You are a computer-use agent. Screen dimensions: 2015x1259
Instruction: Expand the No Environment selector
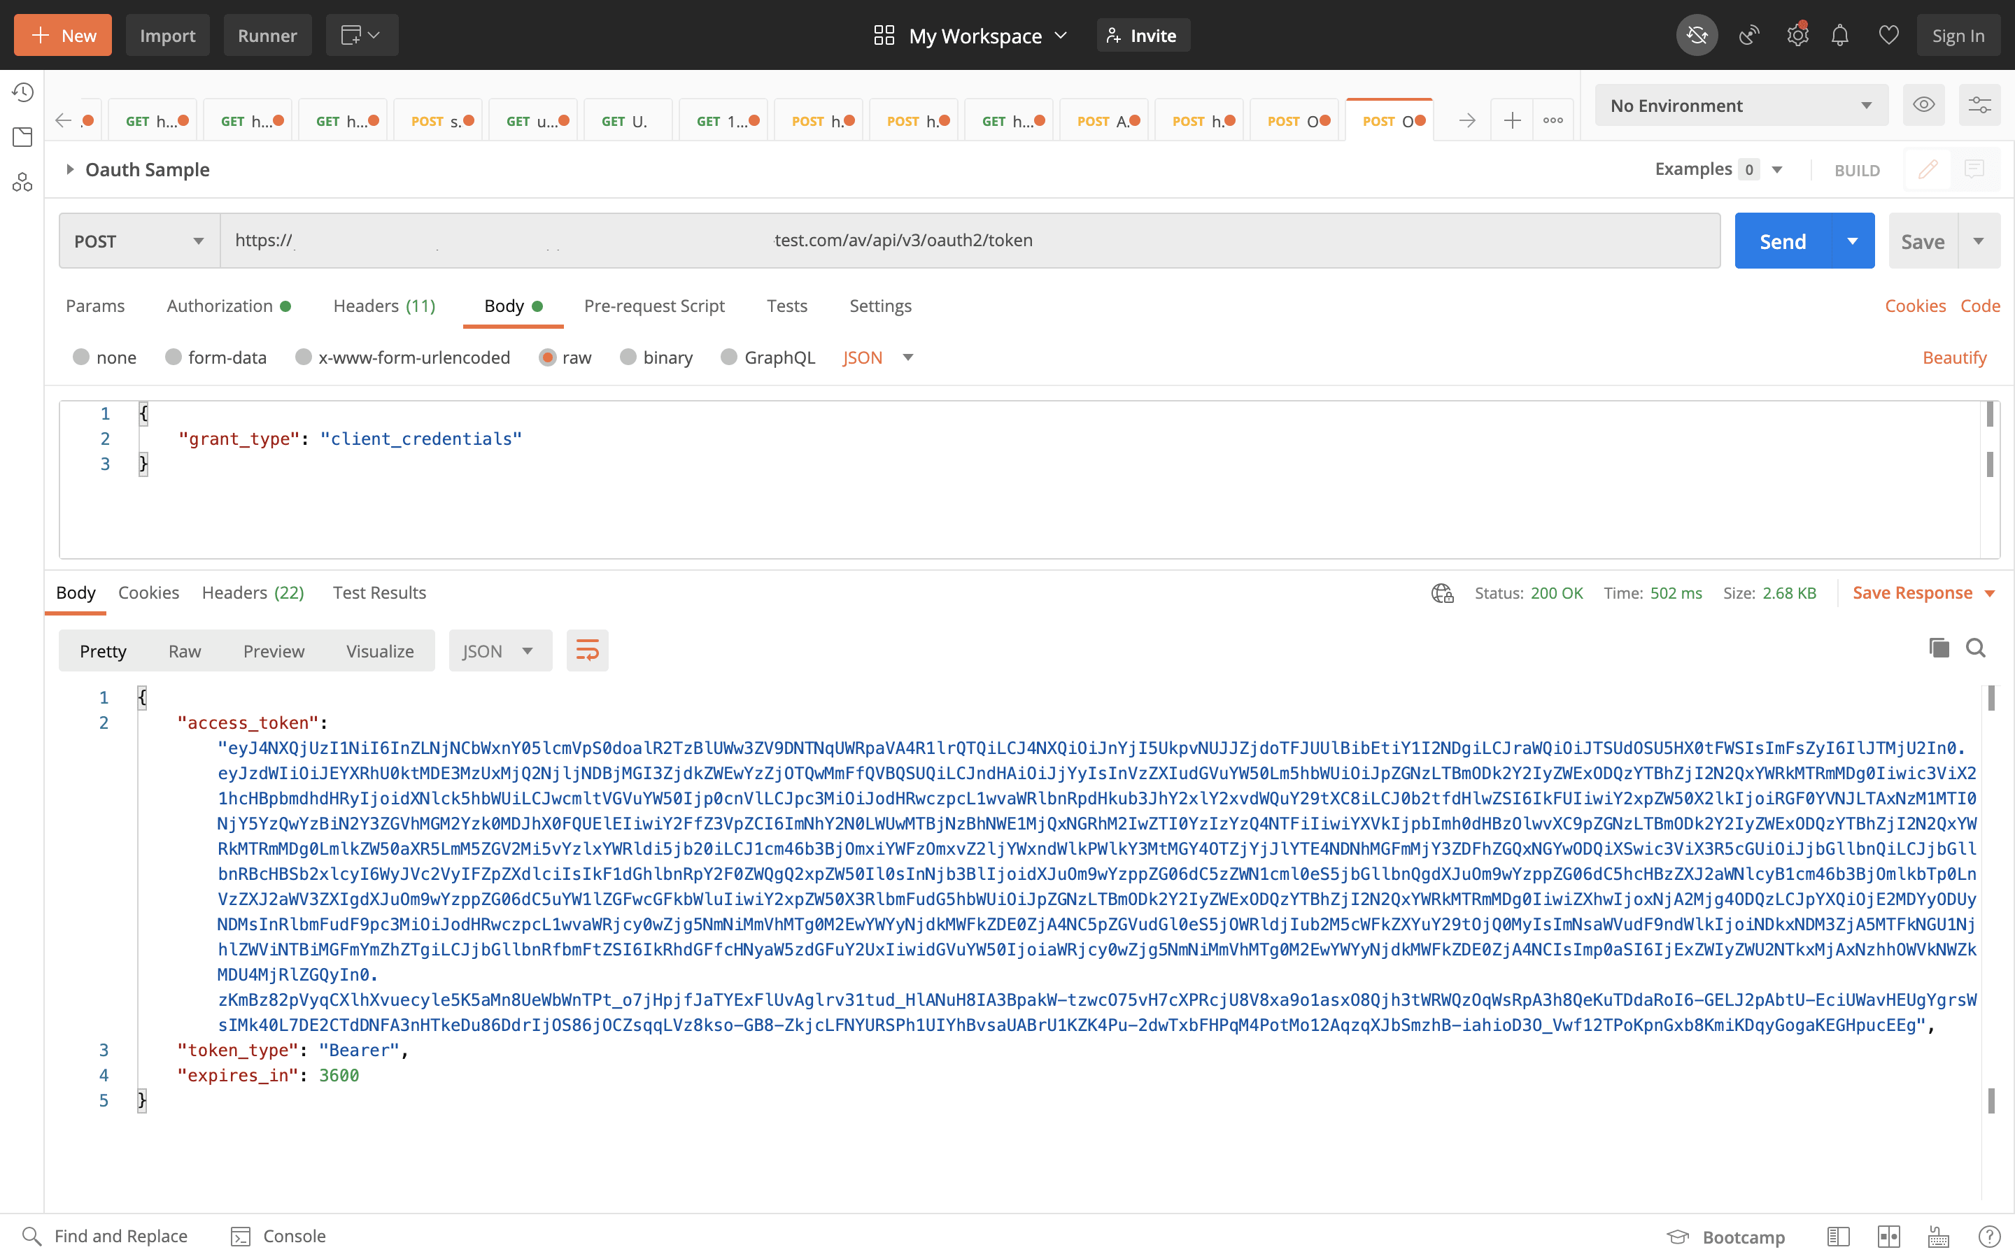(1740, 106)
